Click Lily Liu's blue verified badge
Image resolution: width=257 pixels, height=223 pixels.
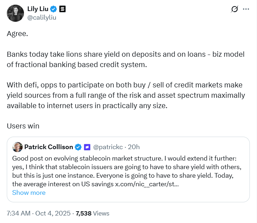[x=53, y=9]
